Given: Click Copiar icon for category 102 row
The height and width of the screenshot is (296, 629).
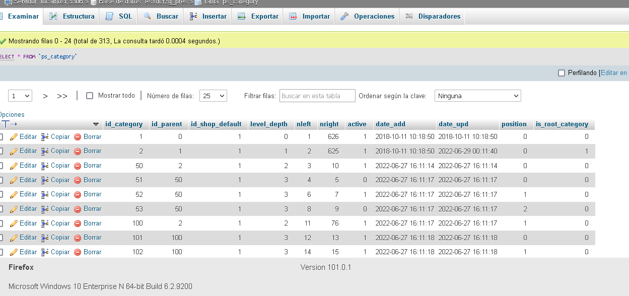Looking at the screenshot, I should click(44, 252).
